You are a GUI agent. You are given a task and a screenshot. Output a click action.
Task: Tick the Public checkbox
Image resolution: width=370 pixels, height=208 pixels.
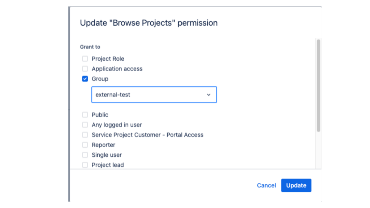point(85,115)
